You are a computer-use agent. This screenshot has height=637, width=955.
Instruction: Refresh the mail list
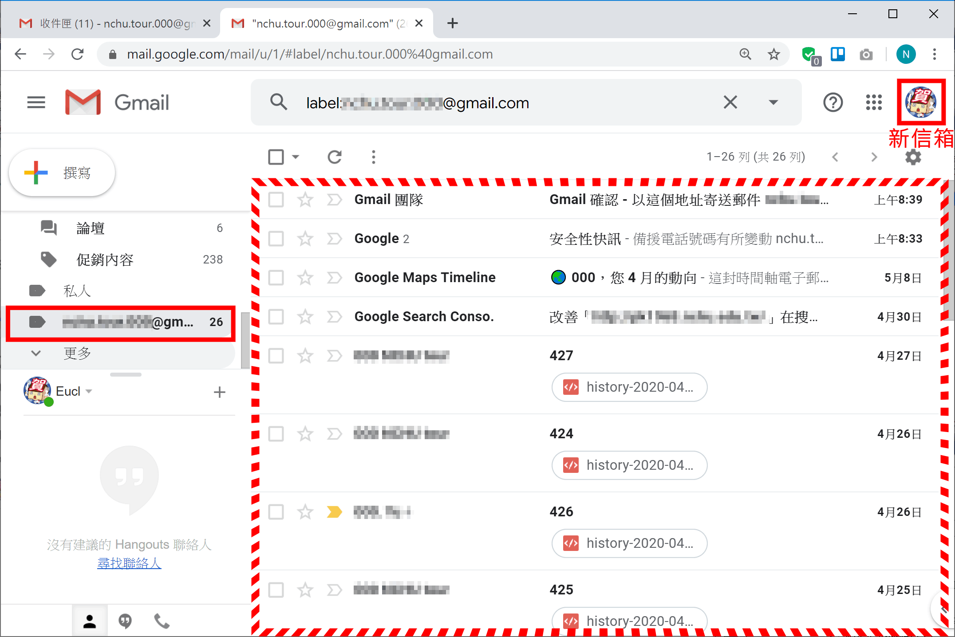[335, 157]
